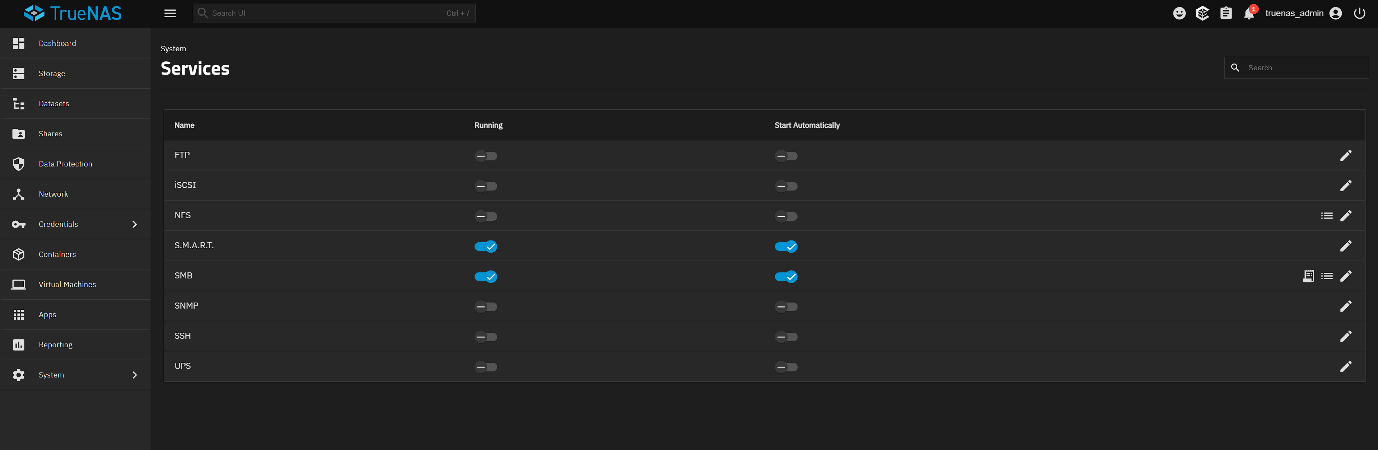Edit the SSH service settings
1378x450 pixels.
coord(1345,337)
